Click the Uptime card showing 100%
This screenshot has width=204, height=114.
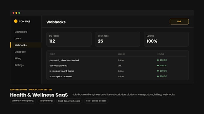pyautogui.click(x=166, y=39)
